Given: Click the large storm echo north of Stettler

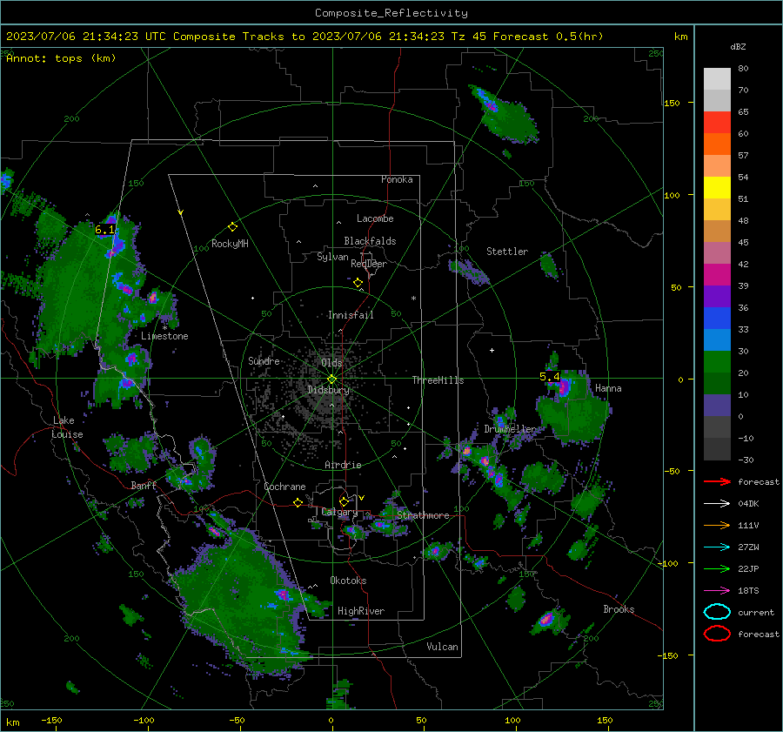Looking at the screenshot, I should tap(504, 114).
